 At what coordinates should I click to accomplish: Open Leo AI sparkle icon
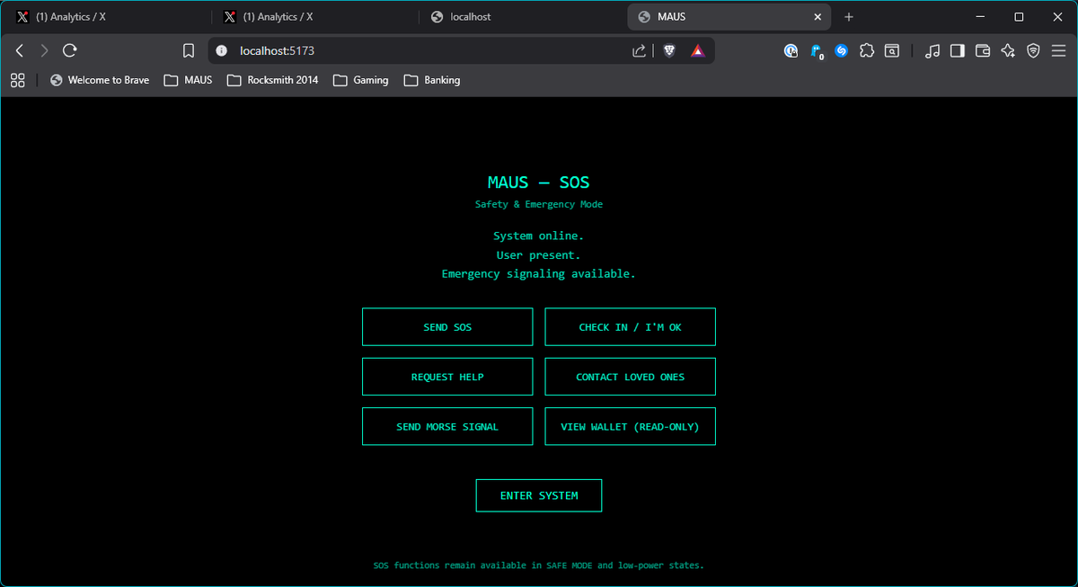pyautogui.click(x=1008, y=51)
